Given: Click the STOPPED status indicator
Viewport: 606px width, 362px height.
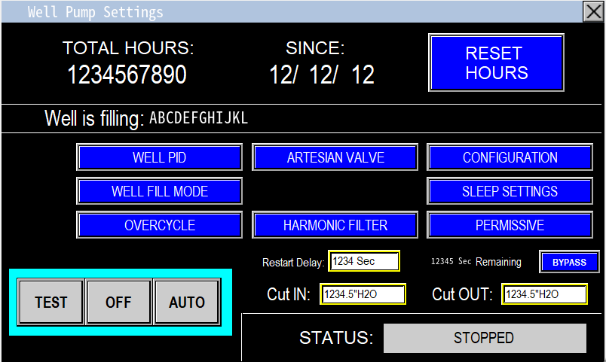Looking at the screenshot, I should (x=484, y=339).
